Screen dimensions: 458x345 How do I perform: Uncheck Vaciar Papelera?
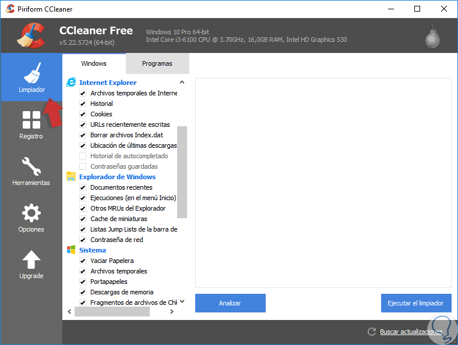(x=83, y=261)
